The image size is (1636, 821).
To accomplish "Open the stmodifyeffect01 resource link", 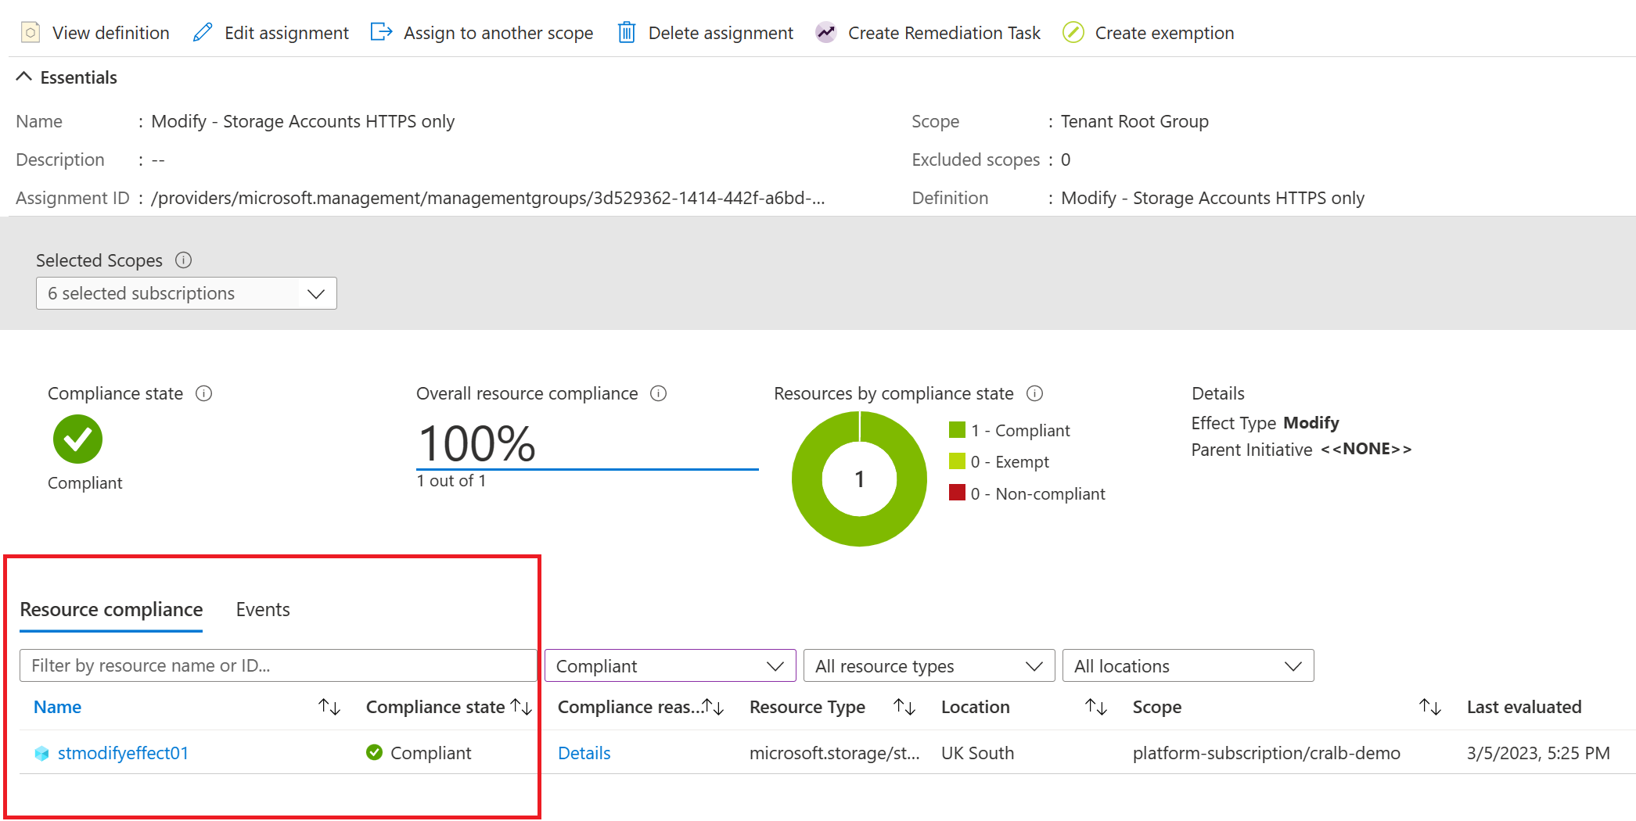I will [x=124, y=753].
